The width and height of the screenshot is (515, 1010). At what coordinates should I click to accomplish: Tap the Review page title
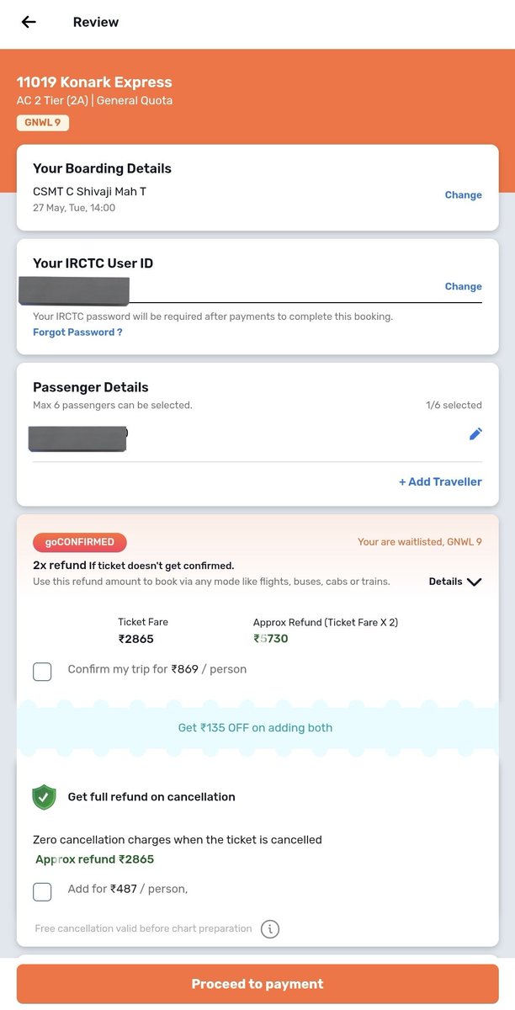coord(96,22)
